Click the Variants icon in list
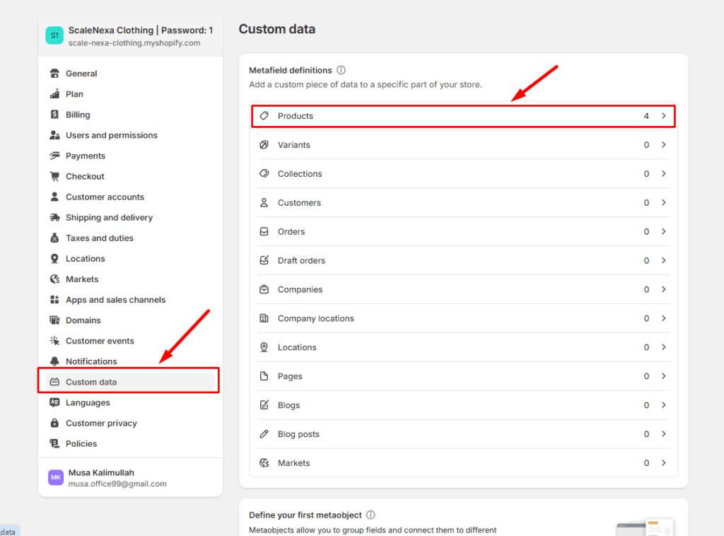 click(x=264, y=145)
